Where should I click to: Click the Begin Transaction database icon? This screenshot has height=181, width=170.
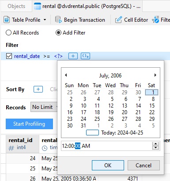pos(58,19)
